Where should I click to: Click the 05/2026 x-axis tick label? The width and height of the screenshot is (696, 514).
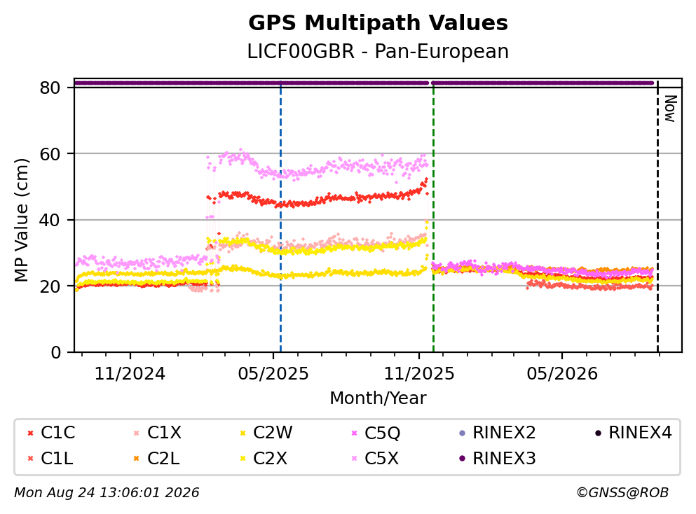point(562,375)
